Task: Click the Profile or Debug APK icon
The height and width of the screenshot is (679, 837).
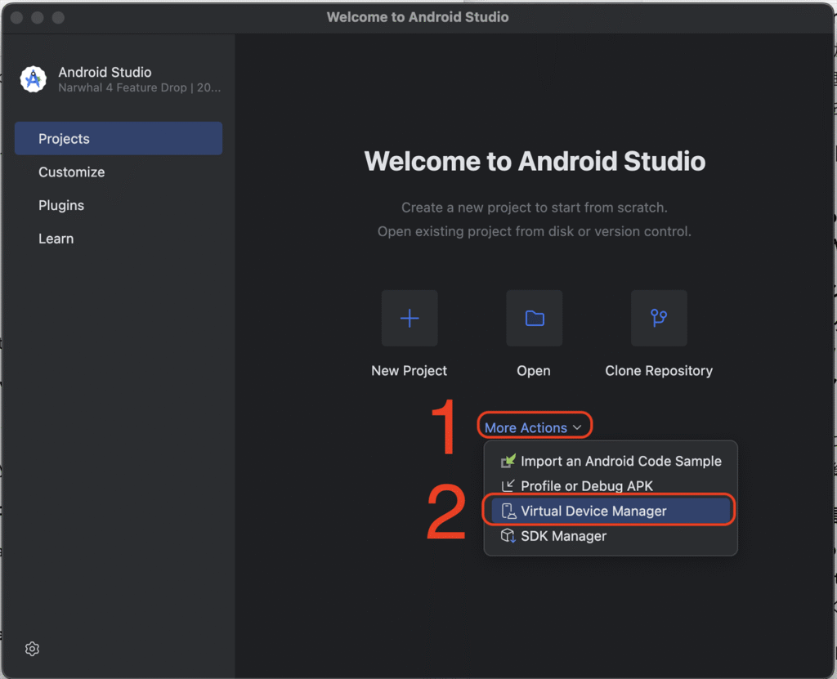Action: tap(508, 486)
